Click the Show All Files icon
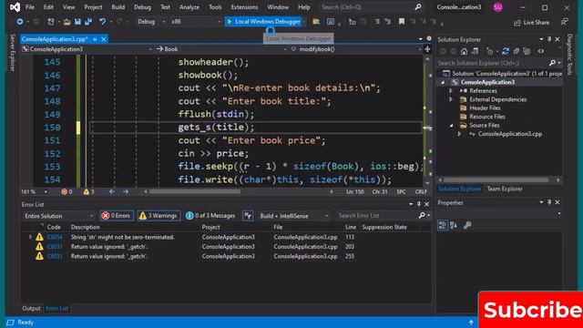 tap(527, 51)
